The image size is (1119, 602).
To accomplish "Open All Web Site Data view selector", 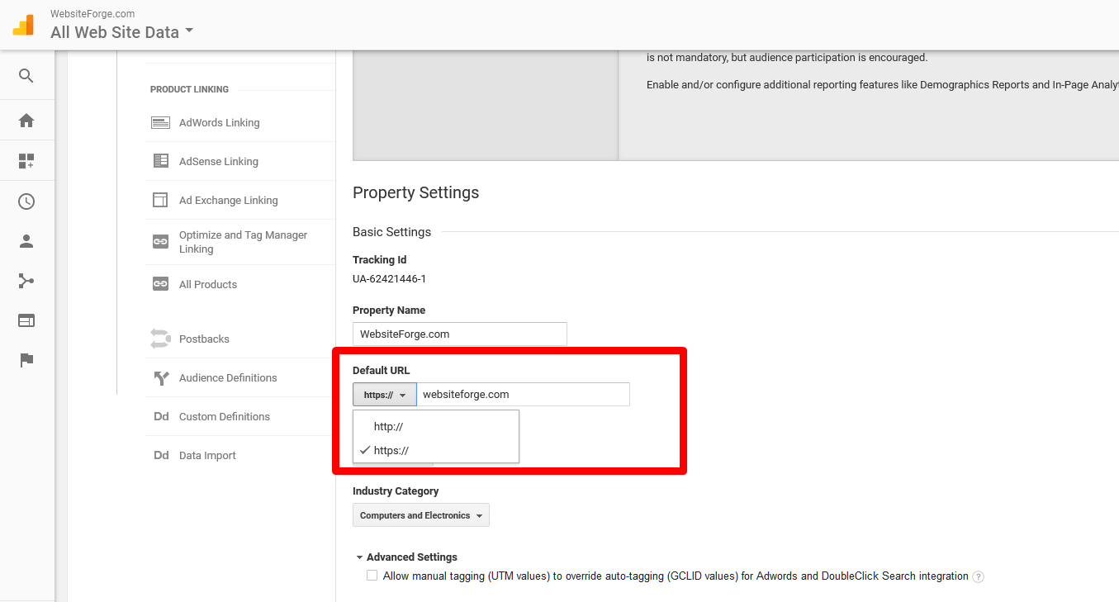I will coord(121,32).
